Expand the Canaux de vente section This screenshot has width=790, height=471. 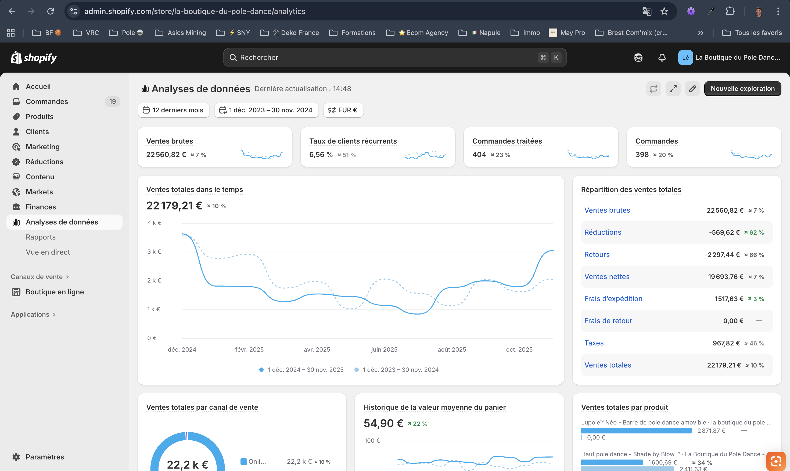pos(40,277)
